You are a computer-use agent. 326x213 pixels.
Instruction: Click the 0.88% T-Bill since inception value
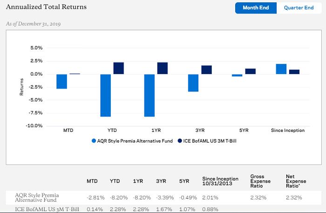(x=210, y=209)
